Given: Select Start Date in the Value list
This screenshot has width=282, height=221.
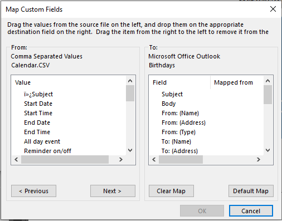Looking at the screenshot, I should pos(38,104).
